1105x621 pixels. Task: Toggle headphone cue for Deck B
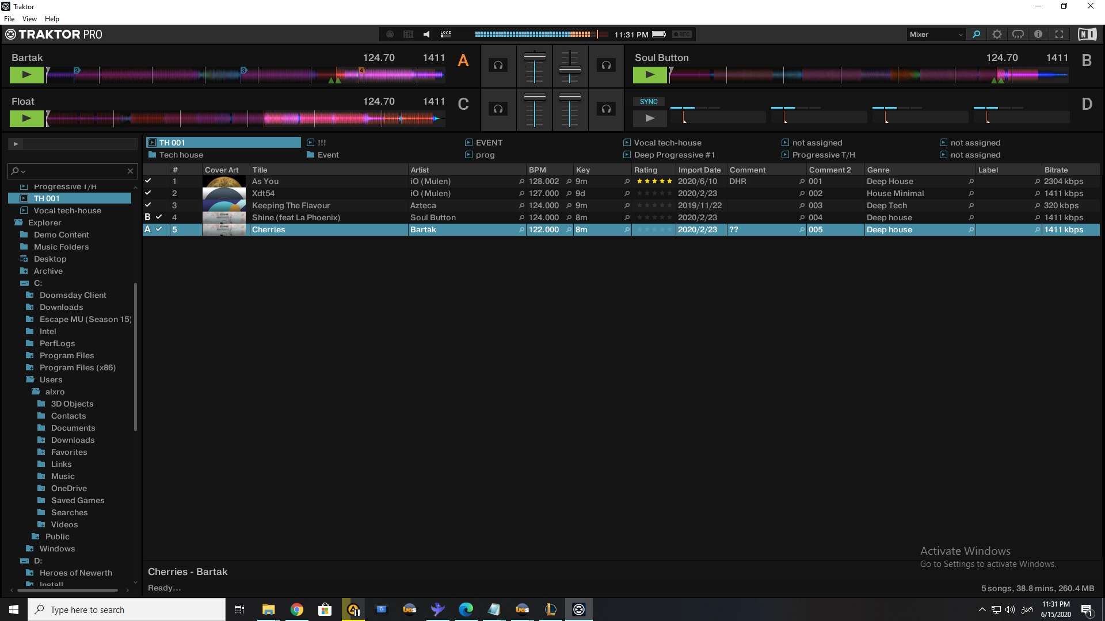click(606, 66)
